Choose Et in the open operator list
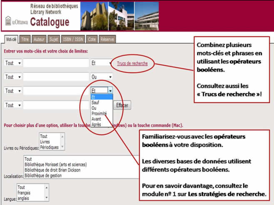 click(x=102, y=97)
